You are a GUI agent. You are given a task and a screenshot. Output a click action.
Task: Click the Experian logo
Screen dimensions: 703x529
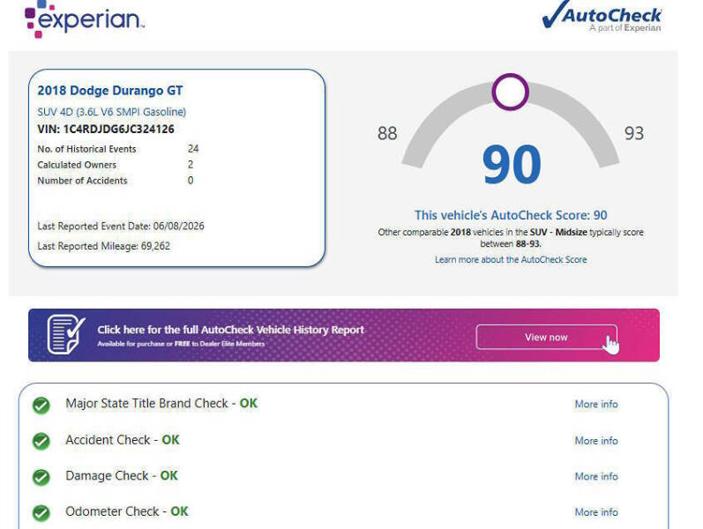click(85, 19)
